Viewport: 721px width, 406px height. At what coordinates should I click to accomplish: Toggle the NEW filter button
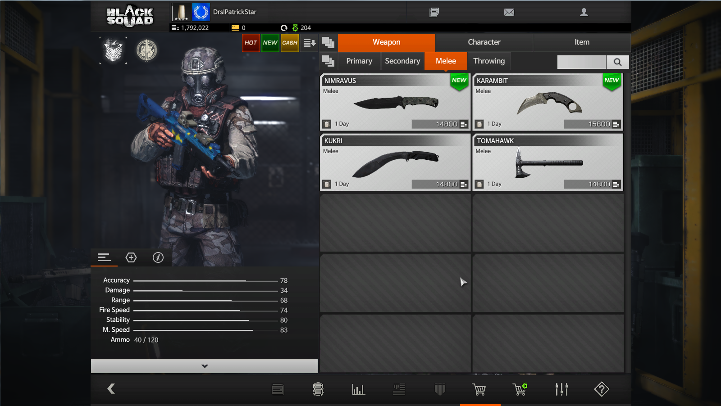coord(270,43)
